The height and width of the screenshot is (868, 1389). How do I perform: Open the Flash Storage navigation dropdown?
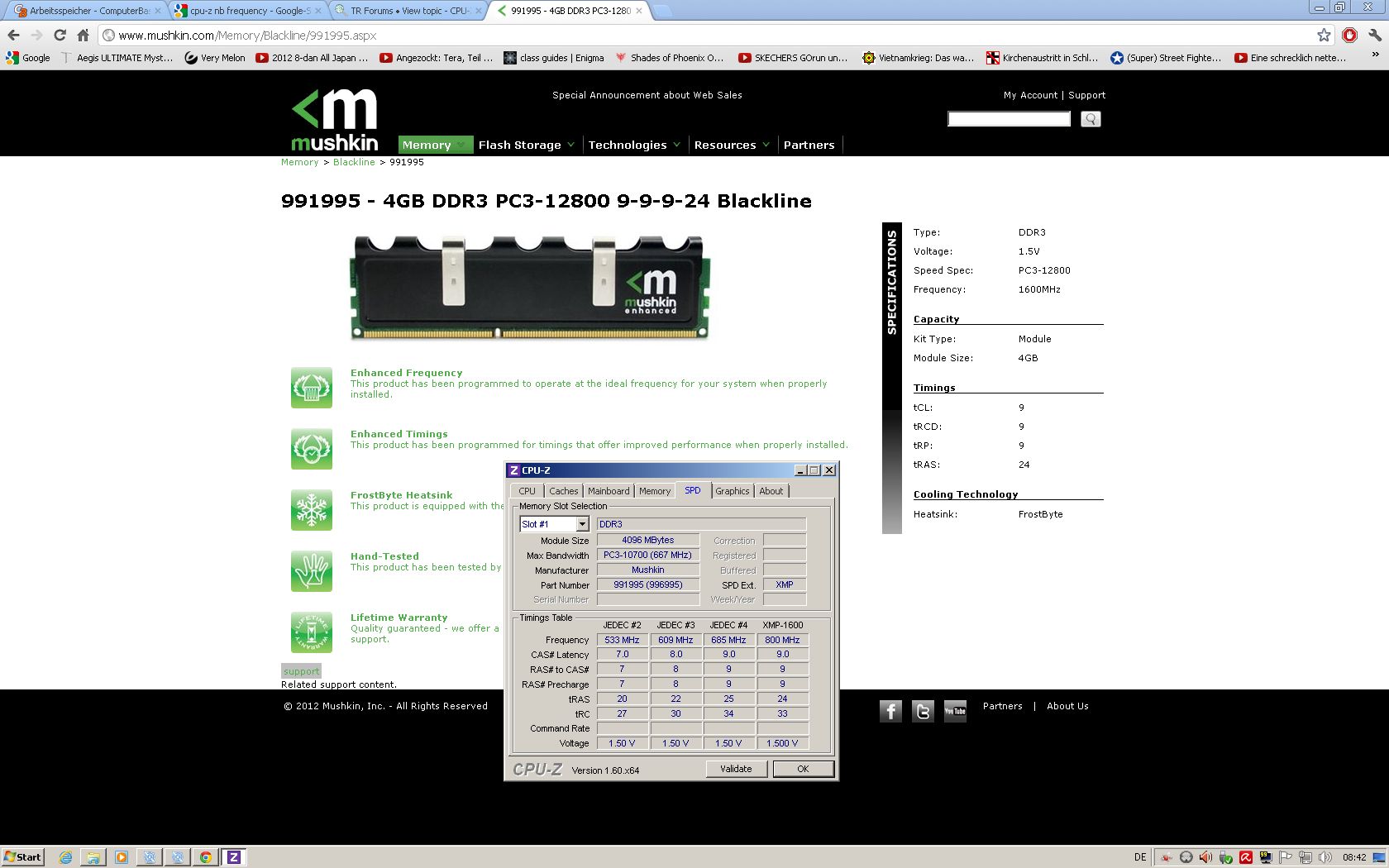(526, 145)
